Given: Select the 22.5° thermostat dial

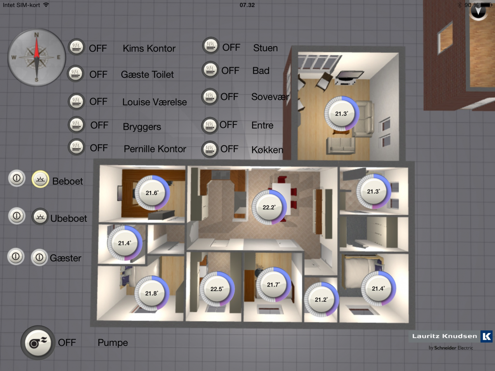Looking at the screenshot, I should (x=217, y=289).
